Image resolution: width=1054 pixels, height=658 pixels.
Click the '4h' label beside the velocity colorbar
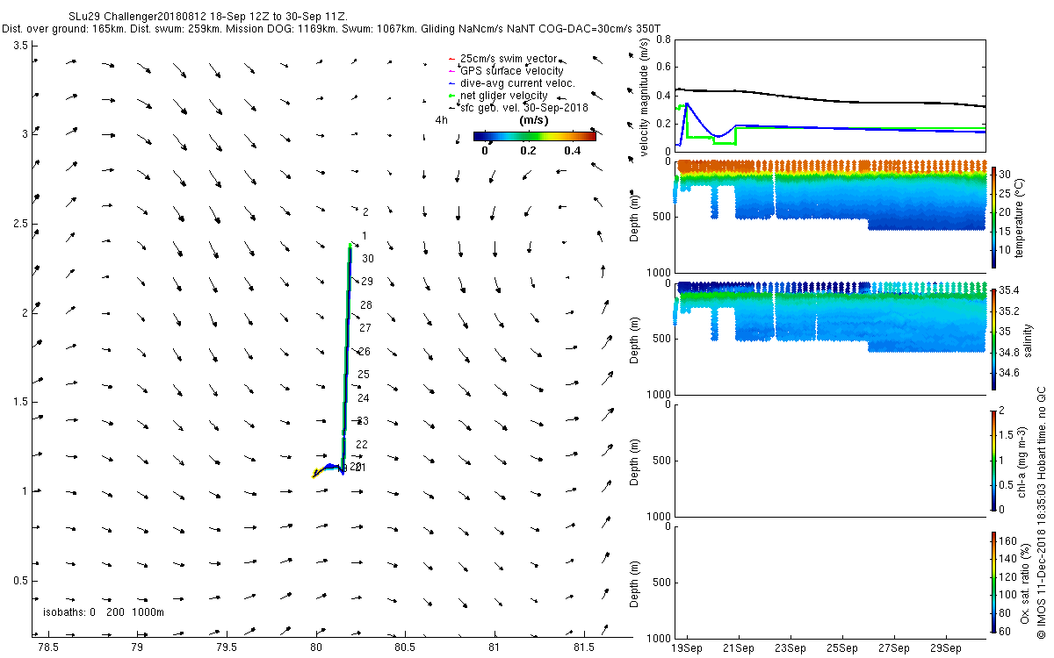pos(442,120)
